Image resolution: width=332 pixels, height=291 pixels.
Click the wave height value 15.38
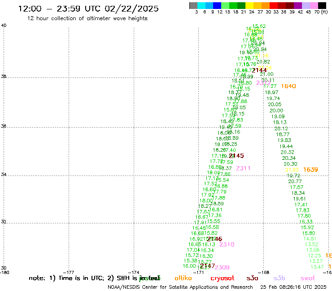point(191,261)
